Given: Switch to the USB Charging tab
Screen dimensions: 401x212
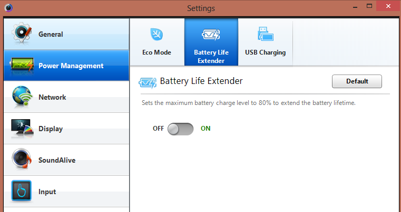Looking at the screenshot, I should click(x=265, y=42).
